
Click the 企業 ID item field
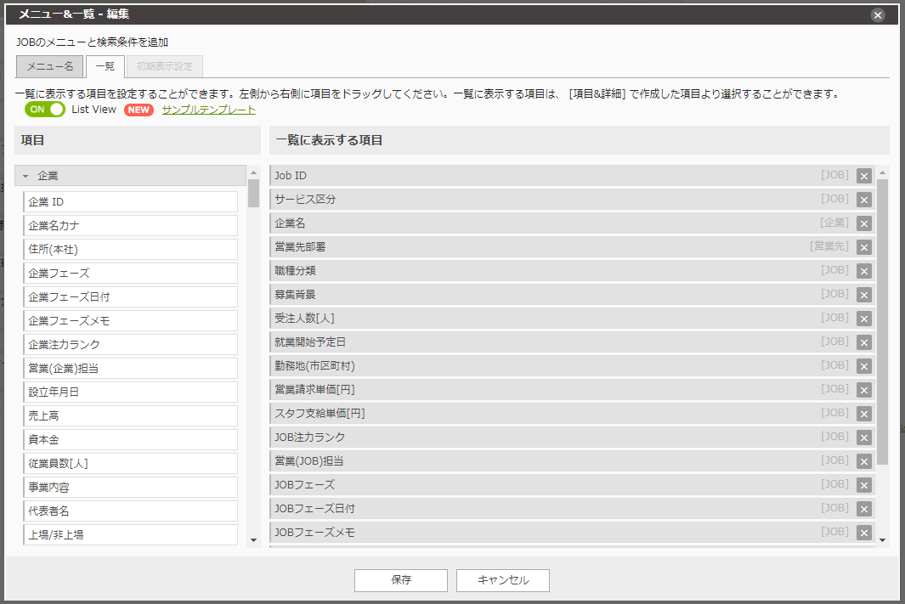(130, 201)
